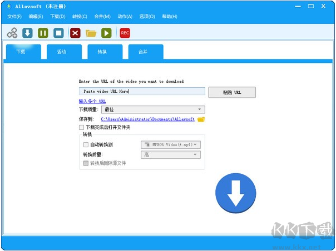Screen dimensions: 336x251
Task: Open the 文件(F) menu
Action: click(14, 17)
